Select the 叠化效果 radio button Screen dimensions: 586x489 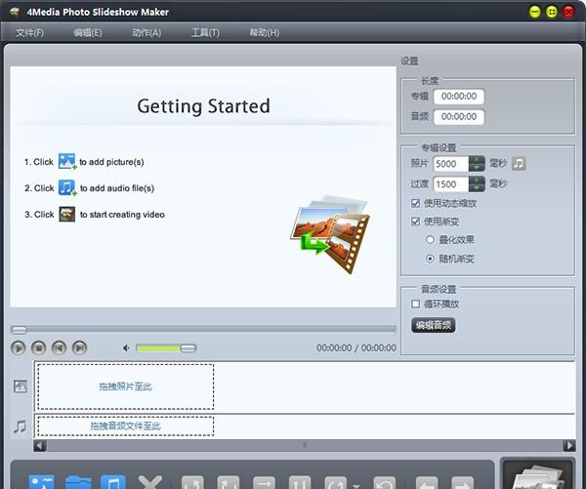coord(430,239)
